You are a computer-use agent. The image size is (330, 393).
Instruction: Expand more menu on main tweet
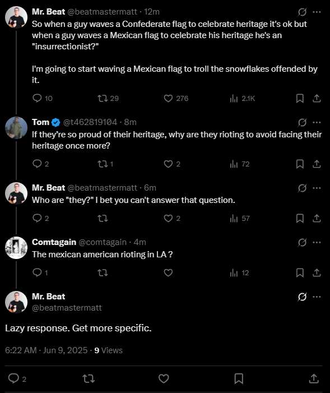click(317, 297)
